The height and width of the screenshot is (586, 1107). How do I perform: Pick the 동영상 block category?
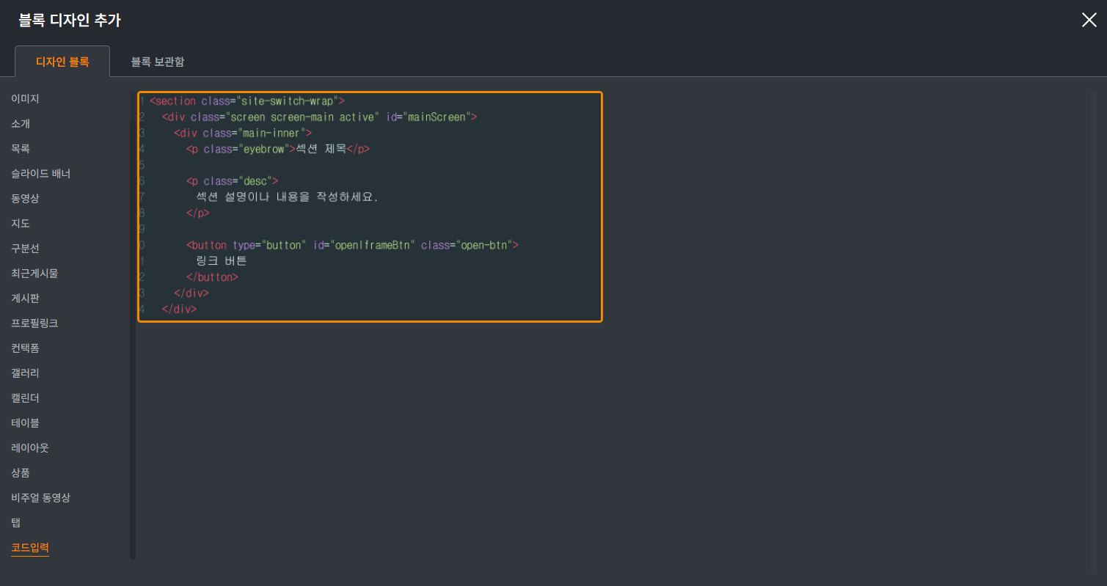(x=25, y=198)
